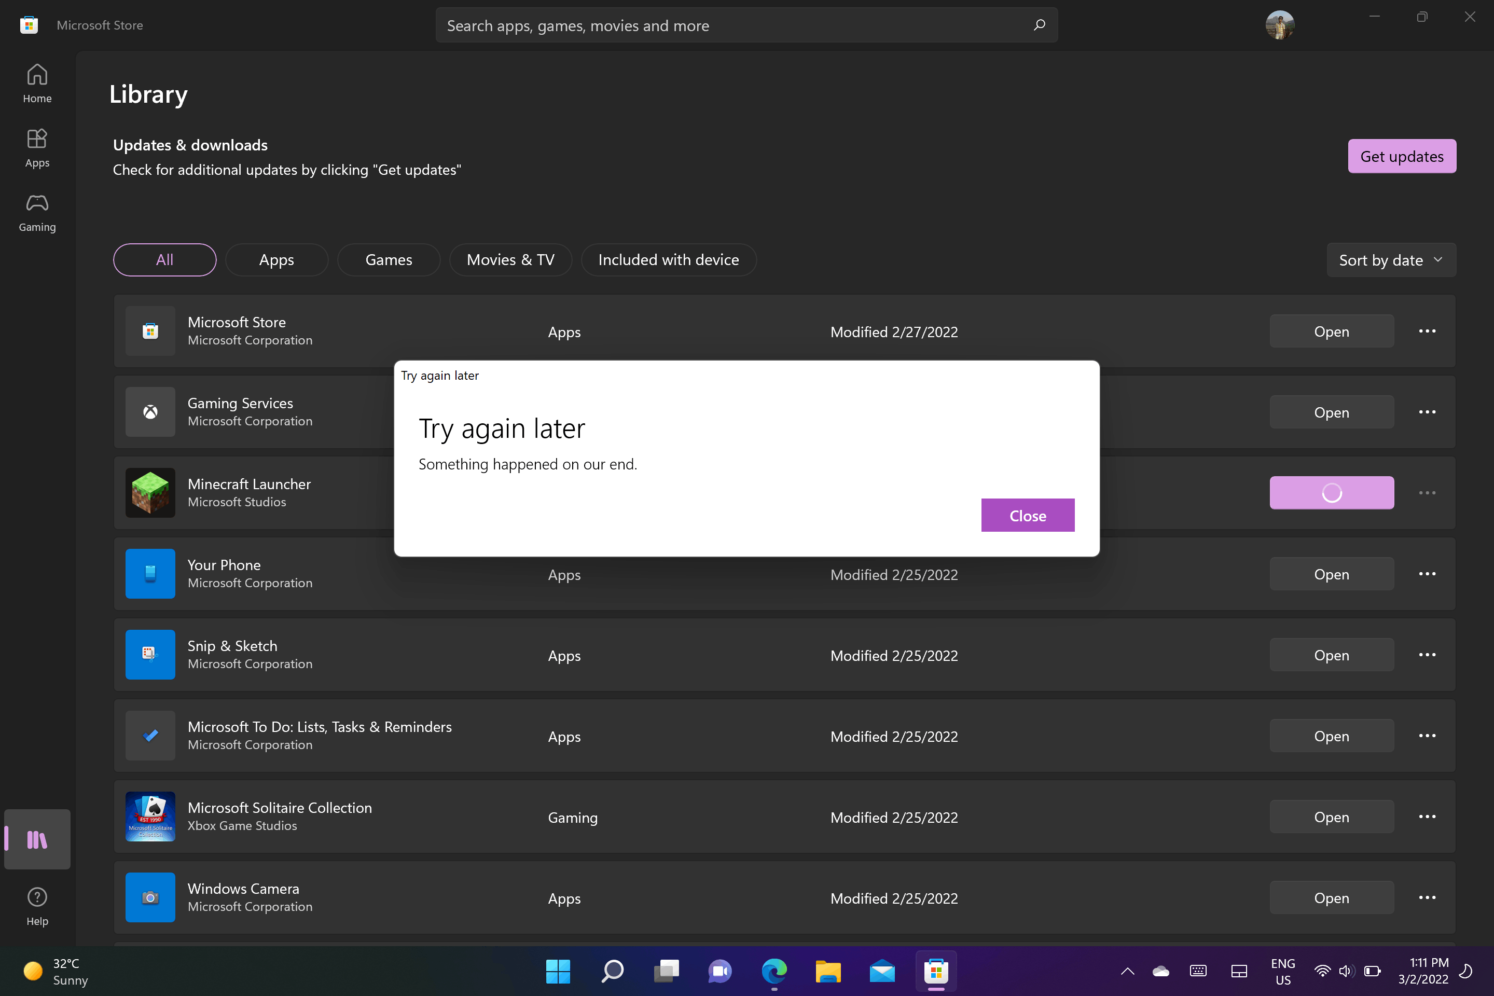1494x996 pixels.
Task: Open Gaming section in sidebar
Action: pos(37,213)
